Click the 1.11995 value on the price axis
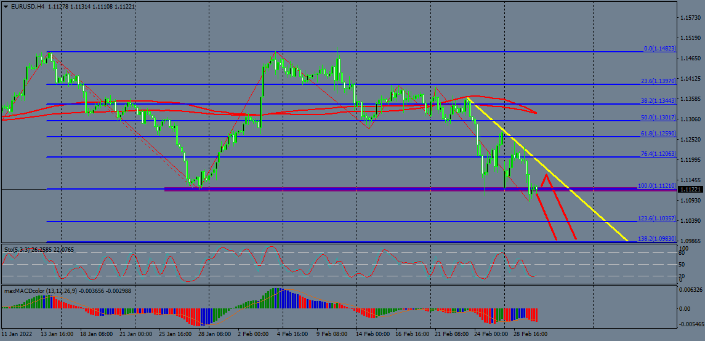This screenshot has height=341, width=705. 692,160
